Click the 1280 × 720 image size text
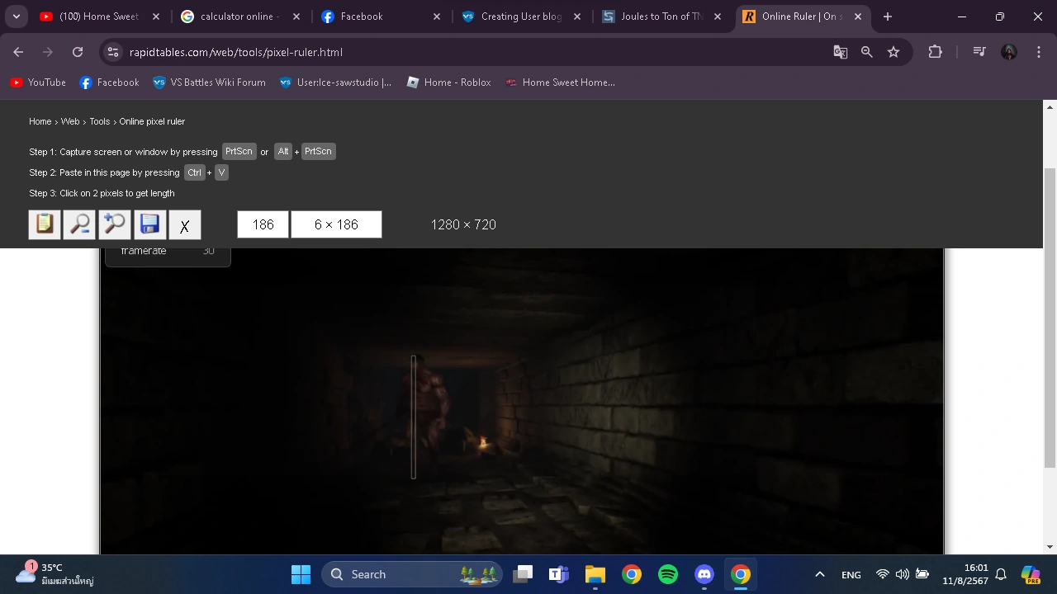Image resolution: width=1057 pixels, height=594 pixels. [x=463, y=224]
